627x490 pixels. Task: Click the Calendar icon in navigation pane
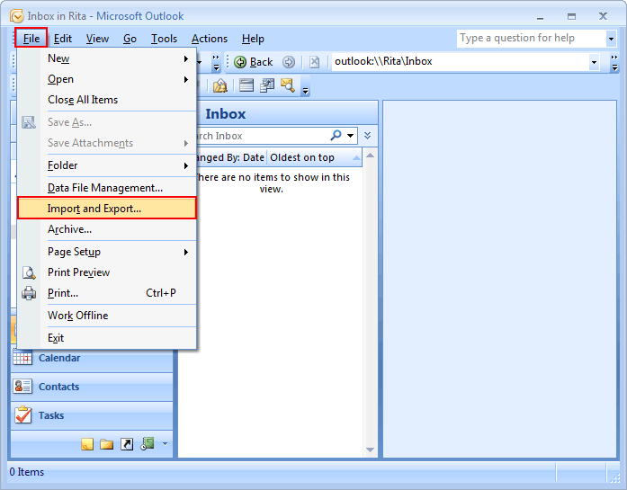click(x=22, y=357)
